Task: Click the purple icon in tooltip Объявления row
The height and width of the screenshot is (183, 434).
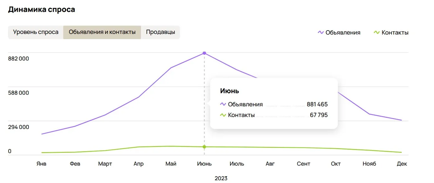Action: coord(223,104)
